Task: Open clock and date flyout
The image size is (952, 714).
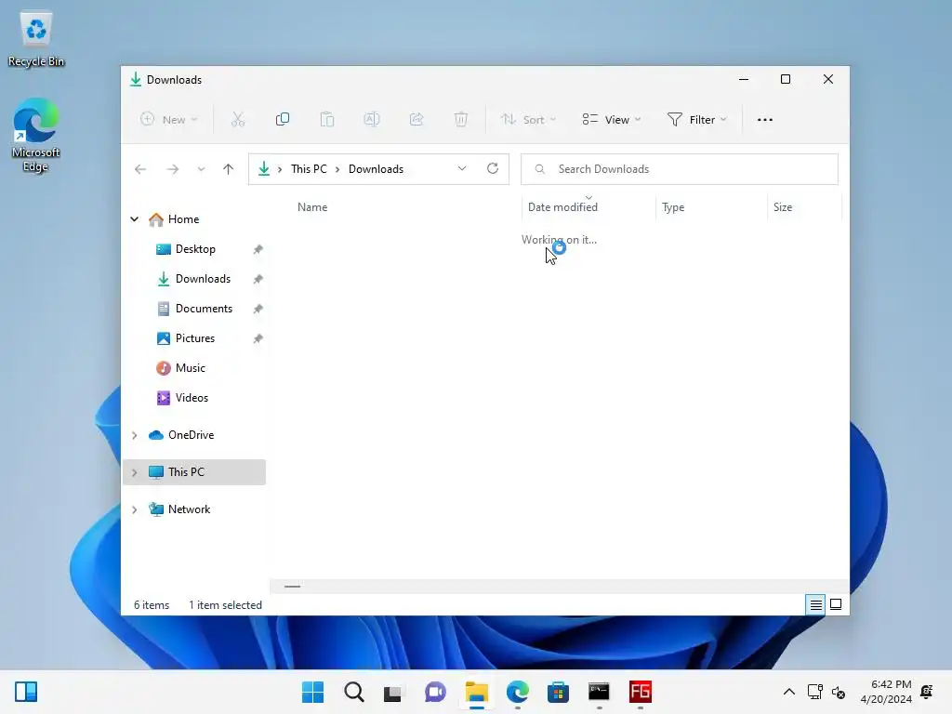Action: (886, 692)
